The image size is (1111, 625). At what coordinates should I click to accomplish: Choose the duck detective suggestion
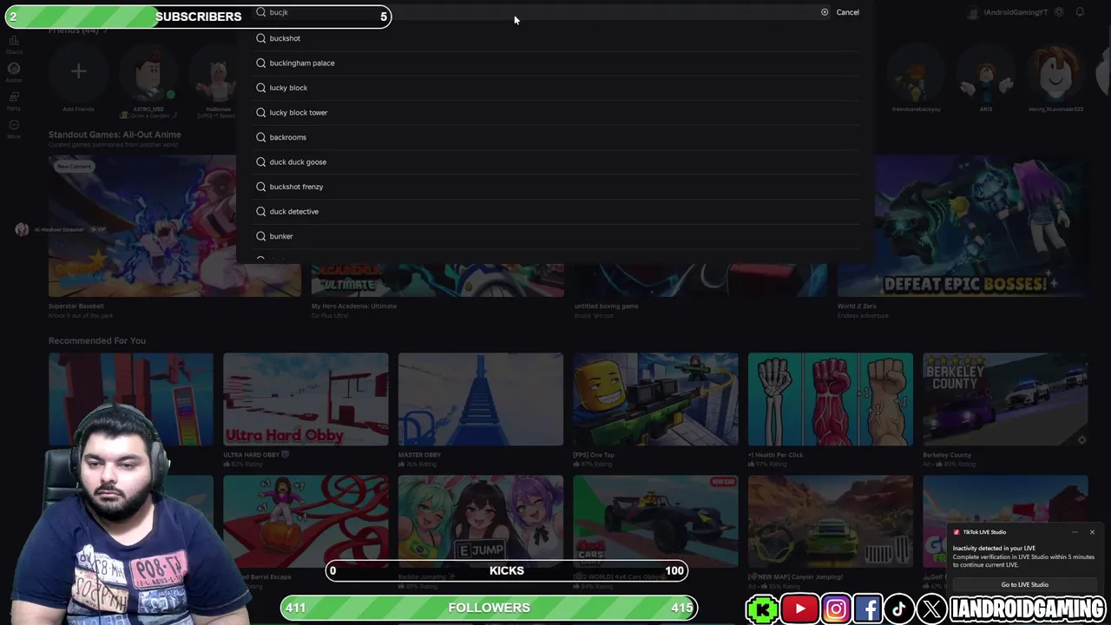555,212
